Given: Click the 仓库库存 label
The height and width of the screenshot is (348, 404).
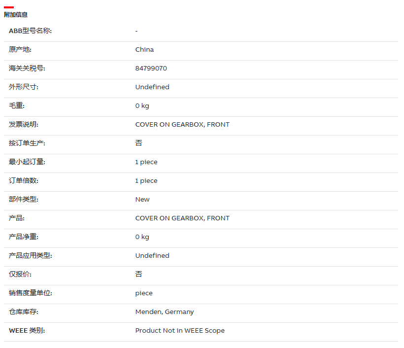Looking at the screenshot, I should (x=24, y=312).
